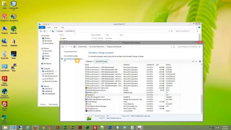
Task: Go to Control Panel Home link
Action: [70, 52]
